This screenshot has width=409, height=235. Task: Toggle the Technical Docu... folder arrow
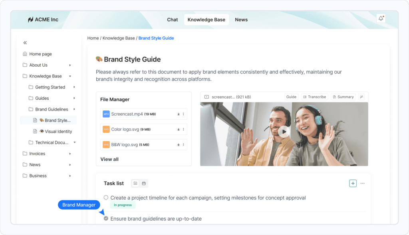[x=75, y=142]
